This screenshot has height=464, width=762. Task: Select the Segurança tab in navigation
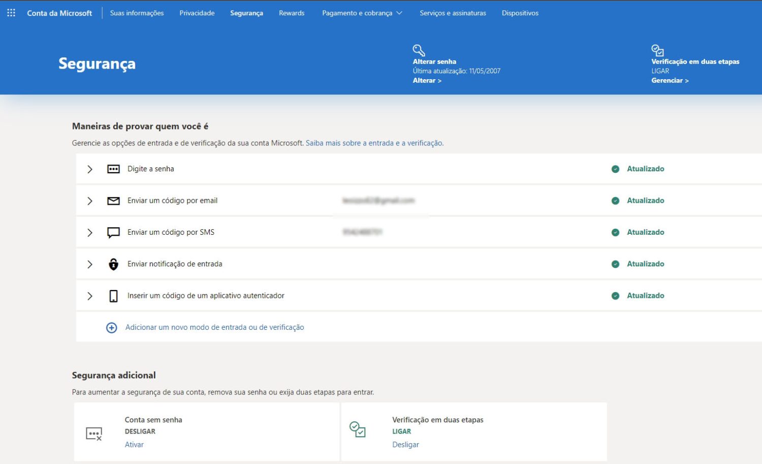246,13
